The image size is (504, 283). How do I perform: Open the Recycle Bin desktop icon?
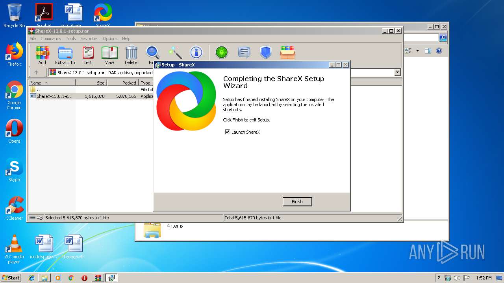click(14, 16)
